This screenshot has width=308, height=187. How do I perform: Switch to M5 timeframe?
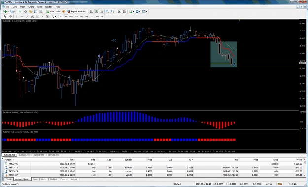coord(66,16)
